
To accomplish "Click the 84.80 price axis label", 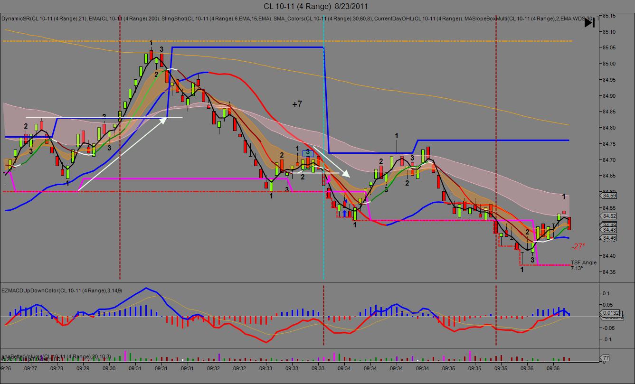I will [609, 128].
